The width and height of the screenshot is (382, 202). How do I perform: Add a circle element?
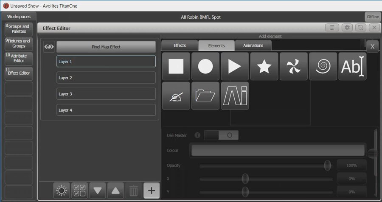point(205,66)
